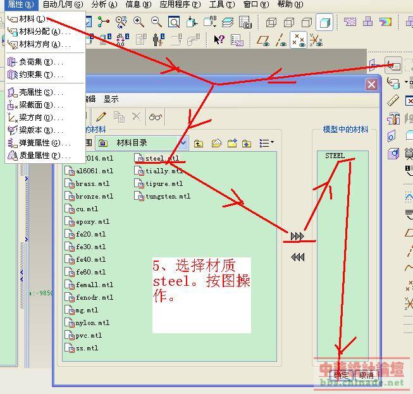413x394 pixels.
Task: Toggle datum axes visibility
Action: point(281,40)
